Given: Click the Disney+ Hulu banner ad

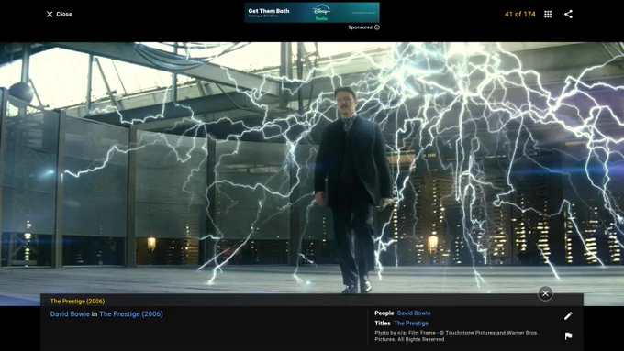Looking at the screenshot, I should [x=312, y=12].
